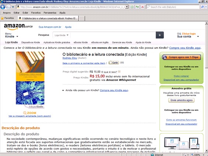
Task: Click Compre agora com 1-Clique button
Action: (181, 57)
